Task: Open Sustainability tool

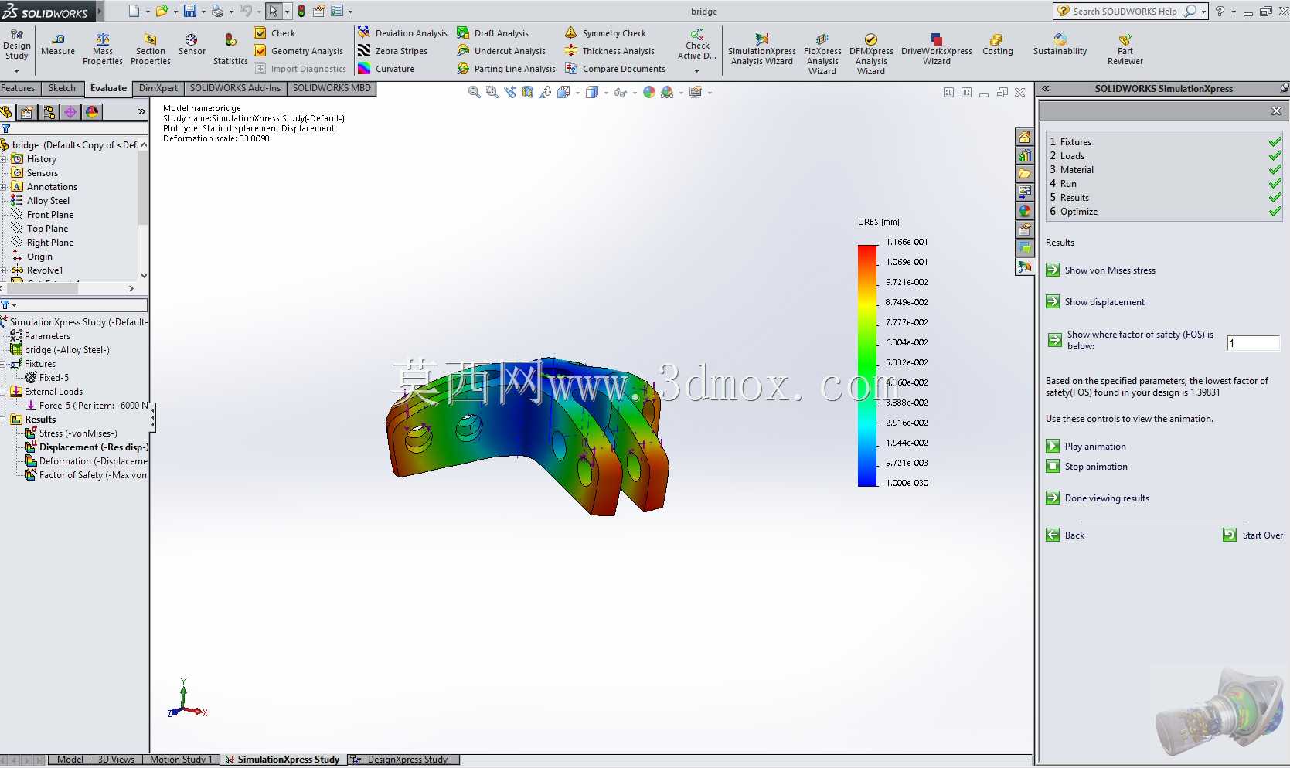Action: click(x=1060, y=45)
